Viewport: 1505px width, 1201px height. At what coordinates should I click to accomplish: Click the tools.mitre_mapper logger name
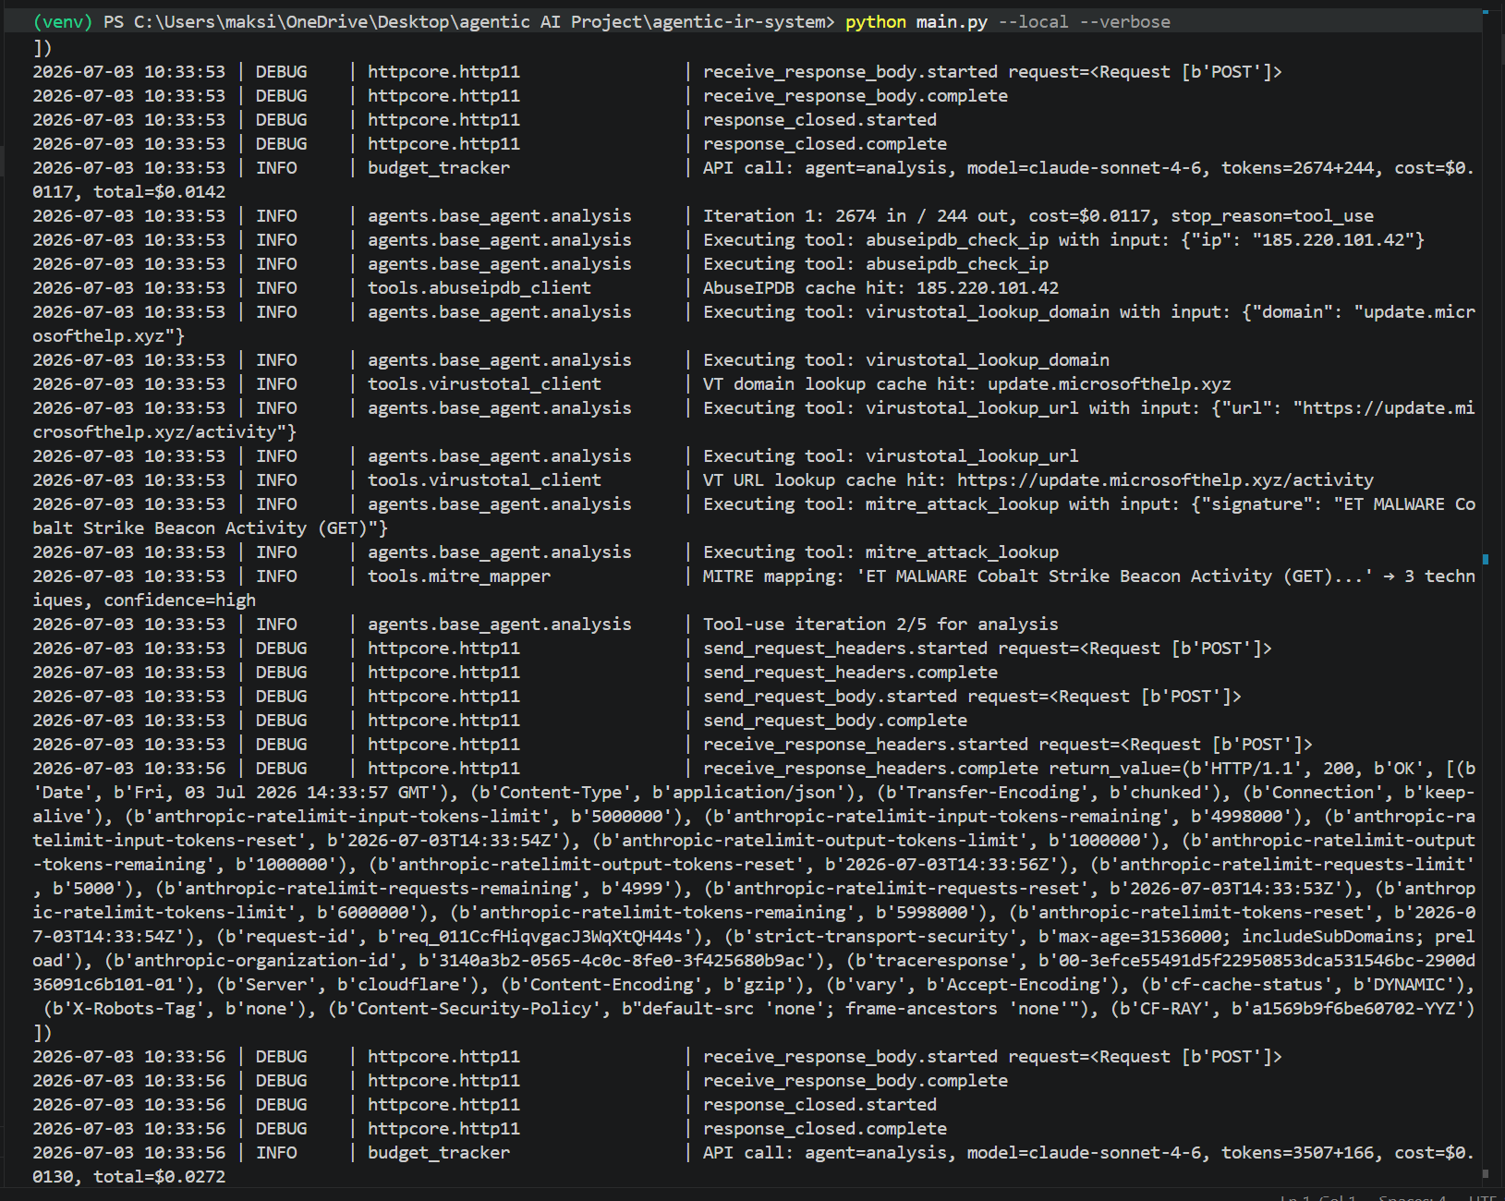[x=459, y=576]
